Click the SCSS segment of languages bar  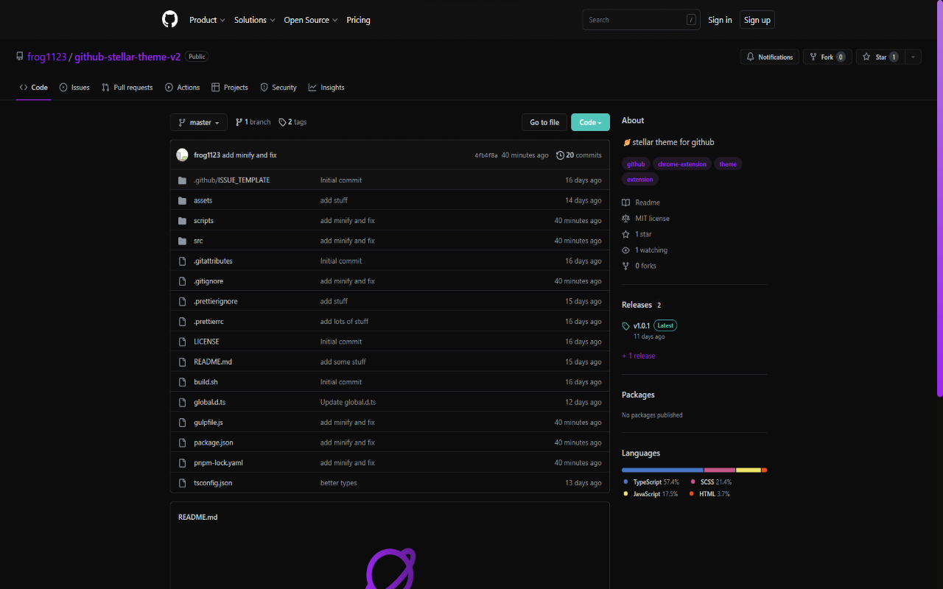click(x=720, y=470)
